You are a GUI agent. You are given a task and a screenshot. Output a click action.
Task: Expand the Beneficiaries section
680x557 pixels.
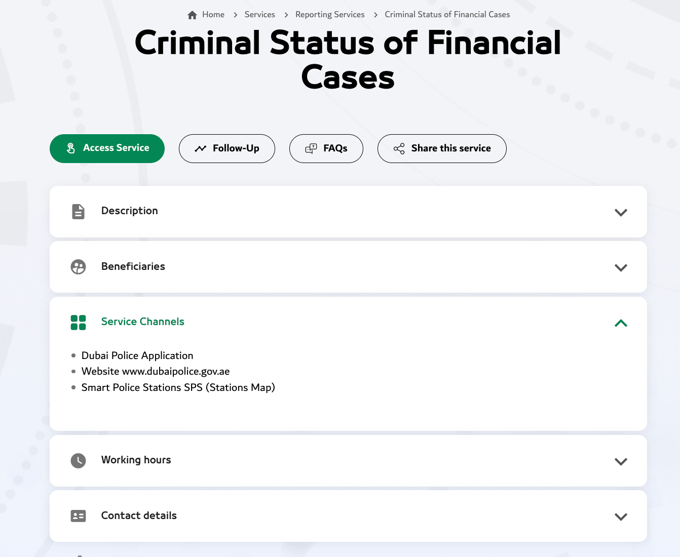(621, 268)
